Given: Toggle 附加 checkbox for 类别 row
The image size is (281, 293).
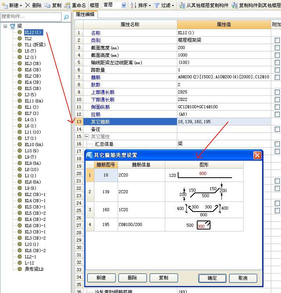Looking at the screenshot, I should tap(277, 40).
